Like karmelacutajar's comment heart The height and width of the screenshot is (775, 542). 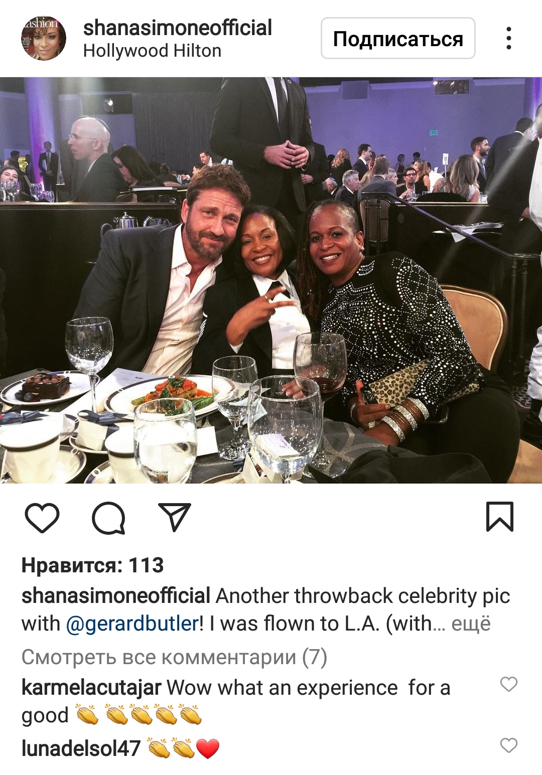509,684
